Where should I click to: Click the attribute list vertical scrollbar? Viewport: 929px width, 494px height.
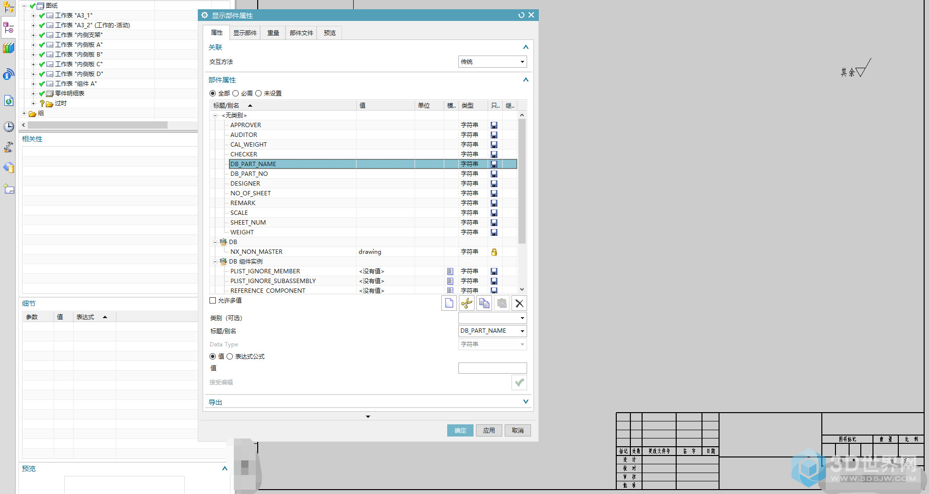pos(522,181)
